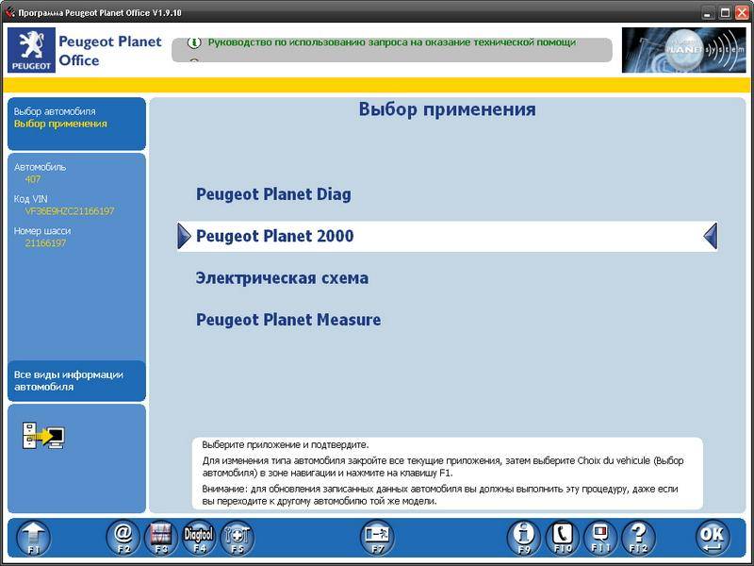Open Электрическая схема option
This screenshot has width=754, height=566.
282,278
